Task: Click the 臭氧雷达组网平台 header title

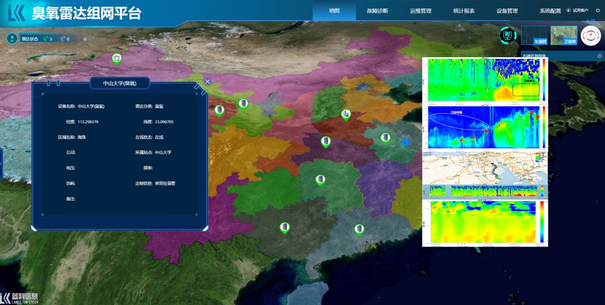Action: pos(87,13)
